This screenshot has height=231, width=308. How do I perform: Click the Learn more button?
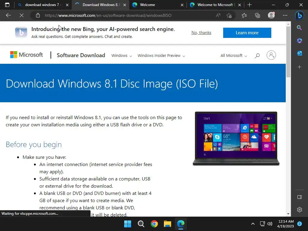pos(247,33)
